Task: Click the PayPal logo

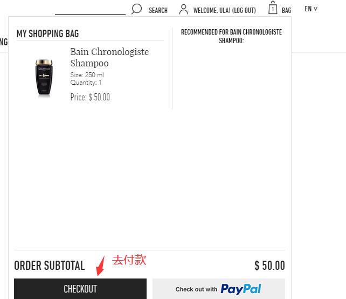Action: 240,289
